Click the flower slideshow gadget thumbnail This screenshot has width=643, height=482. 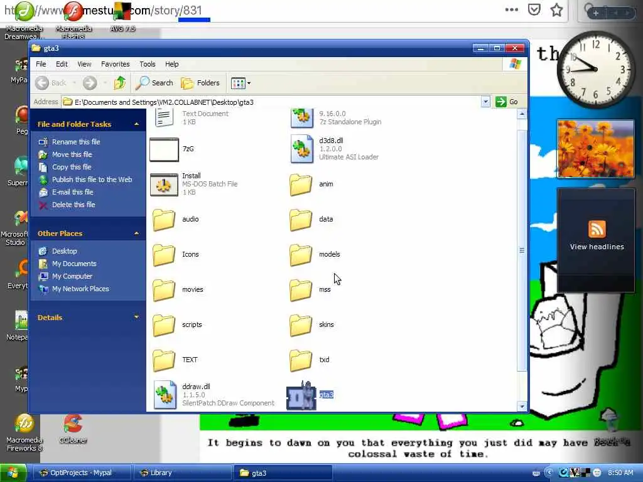[x=595, y=149]
